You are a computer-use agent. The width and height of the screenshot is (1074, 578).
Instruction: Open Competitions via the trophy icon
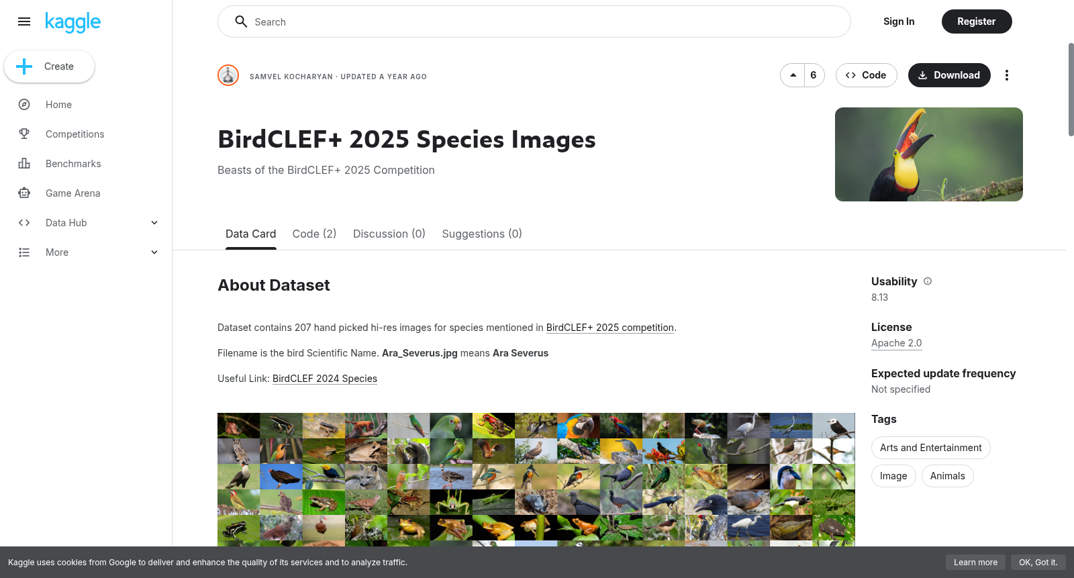coord(24,134)
